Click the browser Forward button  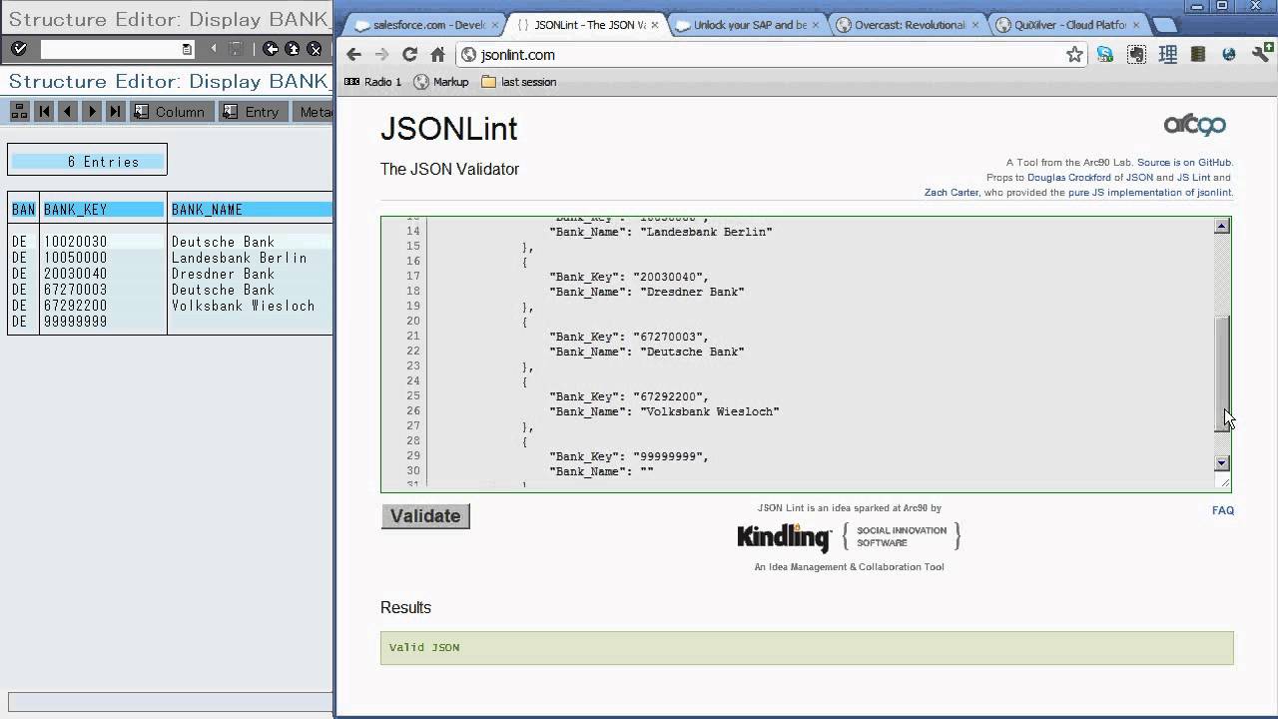(381, 55)
